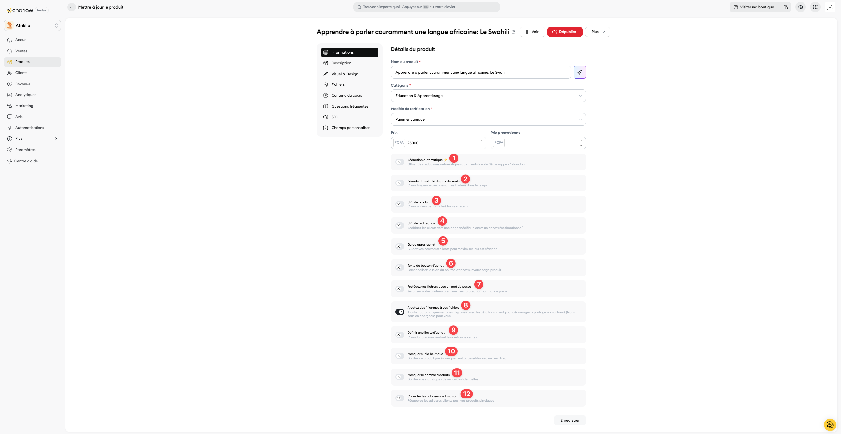Click the crossed-eye preview icon in header
841x434 pixels.
click(x=800, y=7)
